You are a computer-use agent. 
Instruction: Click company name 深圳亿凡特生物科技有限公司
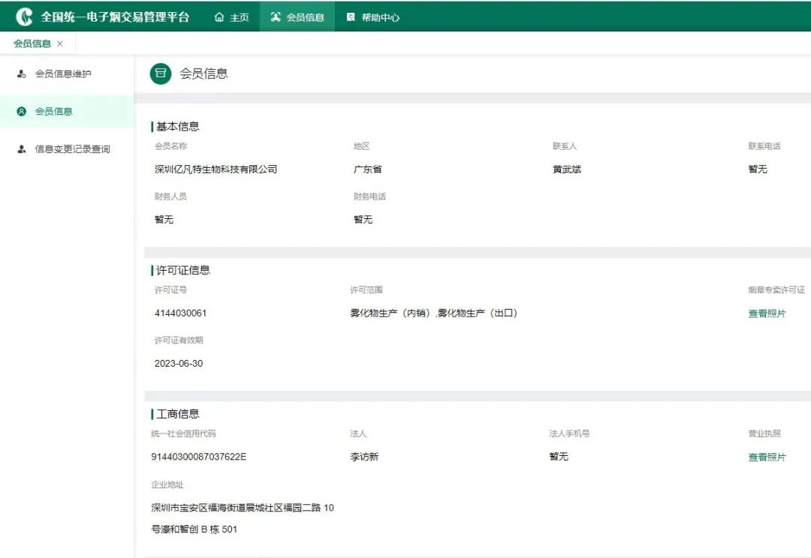coord(216,169)
